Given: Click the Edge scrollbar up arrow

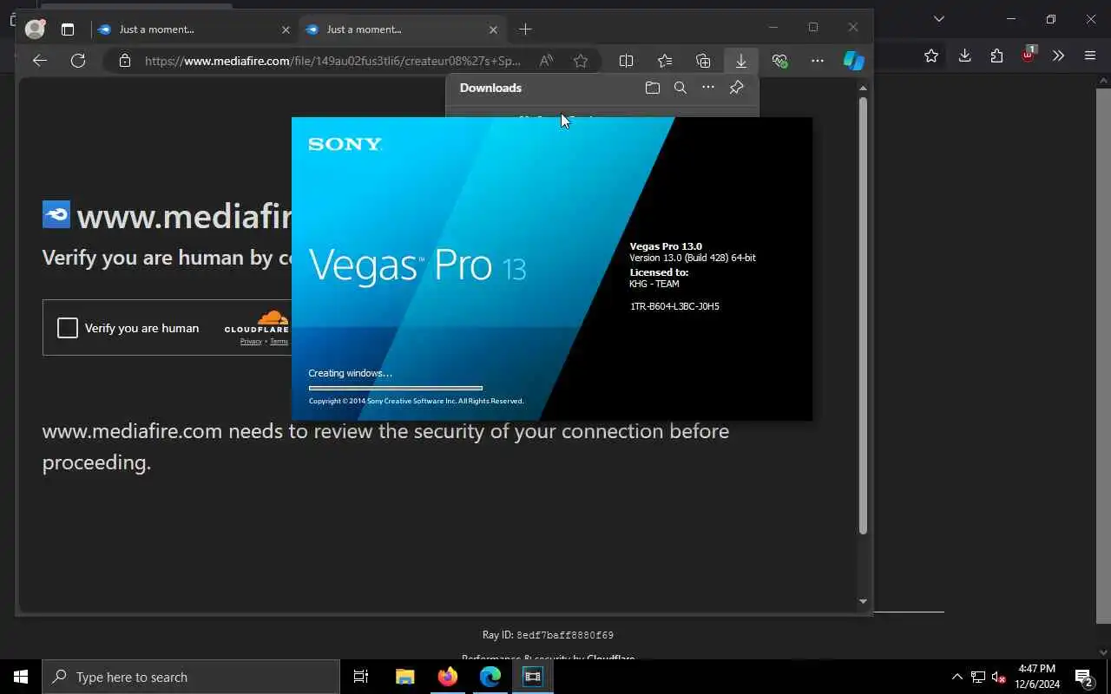Looking at the screenshot, I should coord(863,88).
